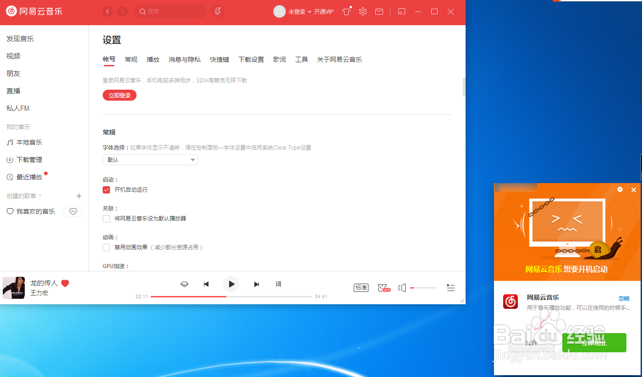
Task: Open 发现音乐 in sidebar
Action: click(20, 39)
